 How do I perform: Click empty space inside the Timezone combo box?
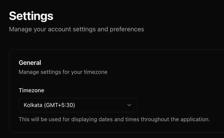click(103, 105)
